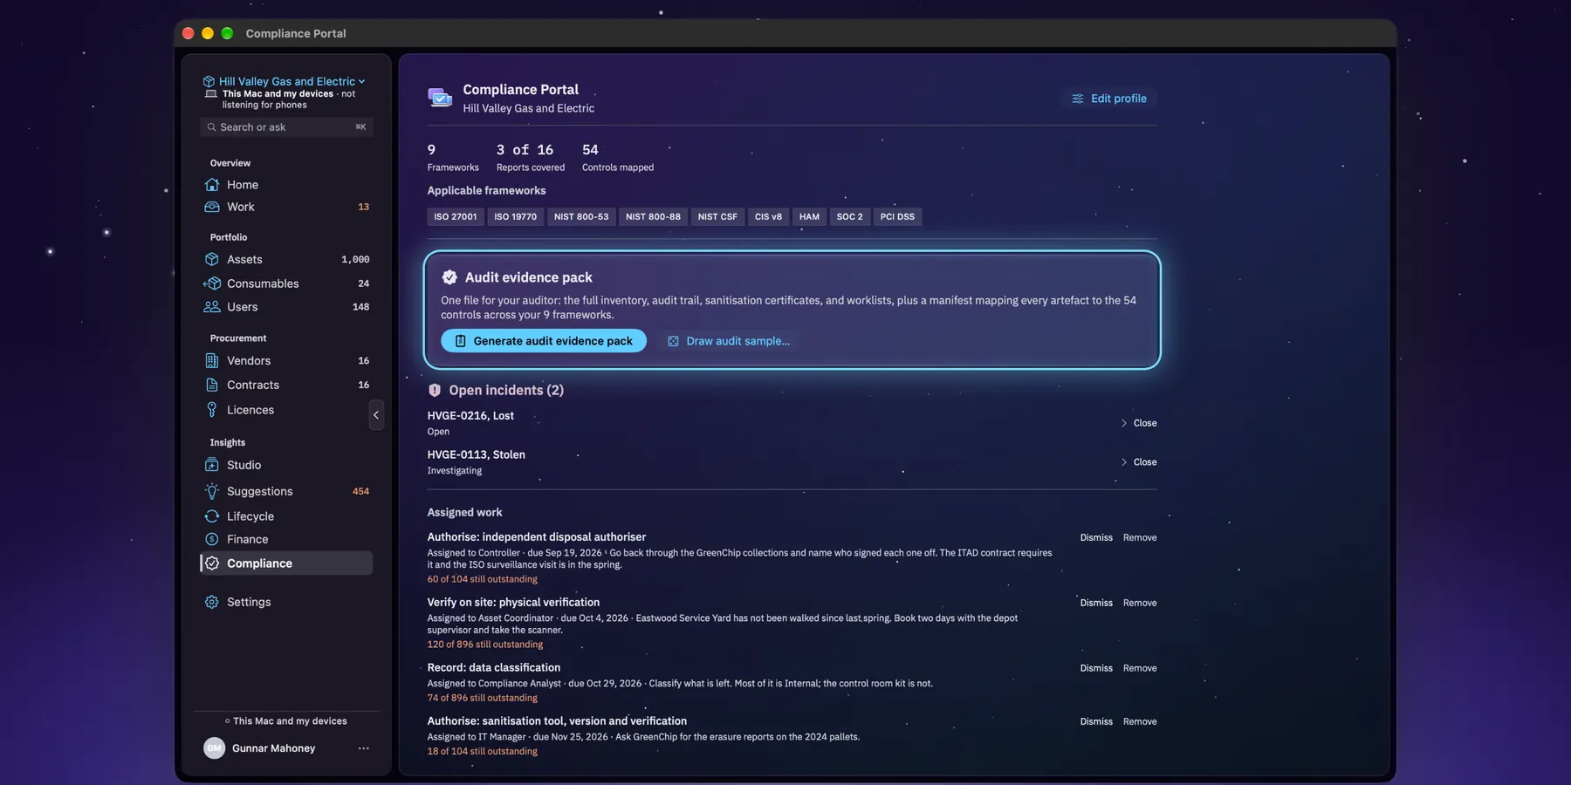Remove the physical verification task
1571x785 pixels.
(1140, 603)
